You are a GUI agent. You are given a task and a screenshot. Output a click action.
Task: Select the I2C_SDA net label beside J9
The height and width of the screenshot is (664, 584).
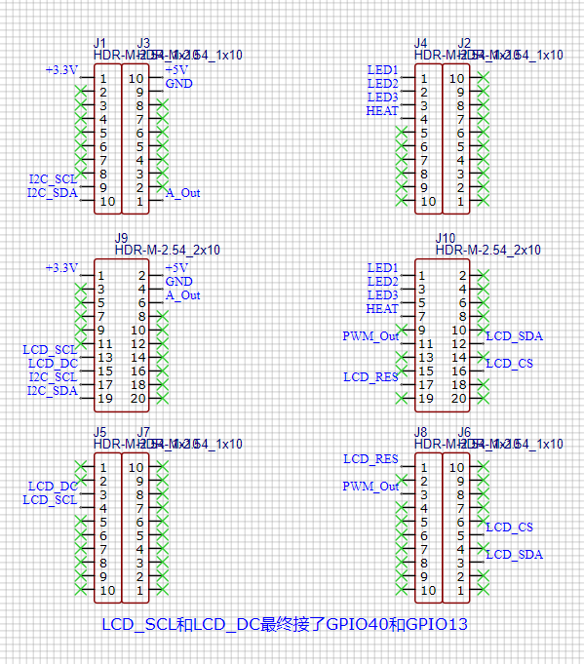click(53, 390)
